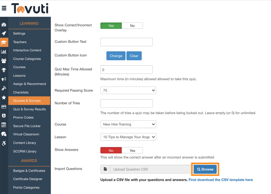Expand the Course dropdown
The height and width of the screenshot is (194, 271).
click(128, 124)
